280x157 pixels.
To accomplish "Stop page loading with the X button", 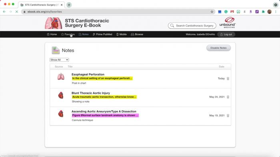I will click(x=17, y=12).
